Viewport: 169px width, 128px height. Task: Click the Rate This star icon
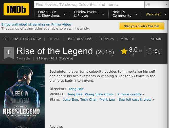150,51
